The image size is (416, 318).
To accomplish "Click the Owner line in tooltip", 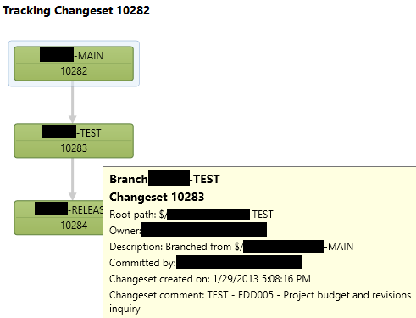I will click(x=188, y=230).
